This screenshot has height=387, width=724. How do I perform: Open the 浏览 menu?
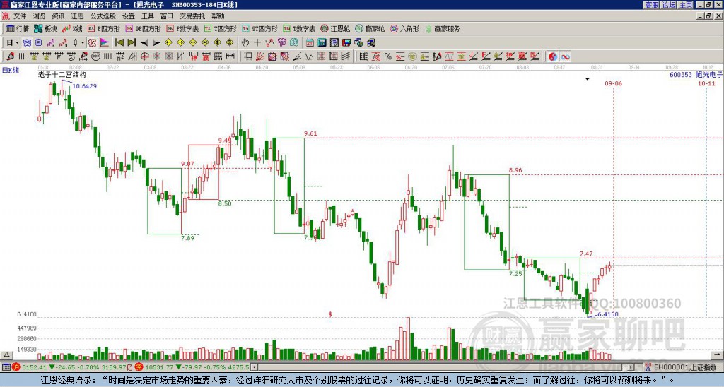pos(39,16)
